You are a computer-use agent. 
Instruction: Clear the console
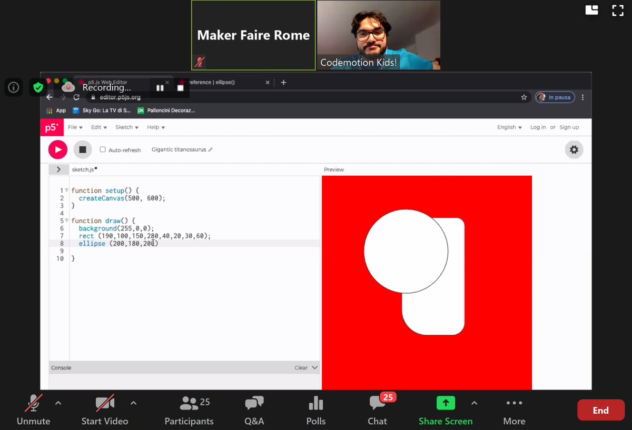point(301,368)
